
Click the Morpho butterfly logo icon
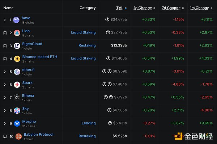[17, 123]
